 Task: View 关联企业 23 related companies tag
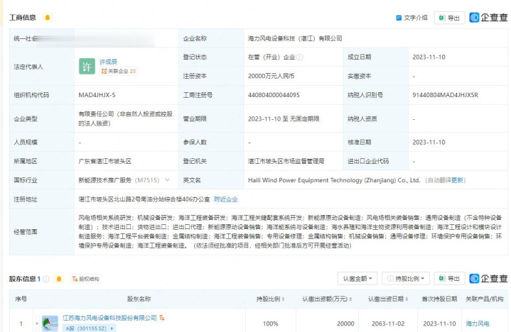point(118,71)
